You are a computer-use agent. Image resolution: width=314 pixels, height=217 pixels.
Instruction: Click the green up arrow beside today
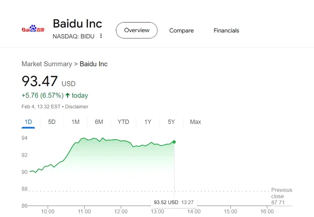(x=68, y=95)
